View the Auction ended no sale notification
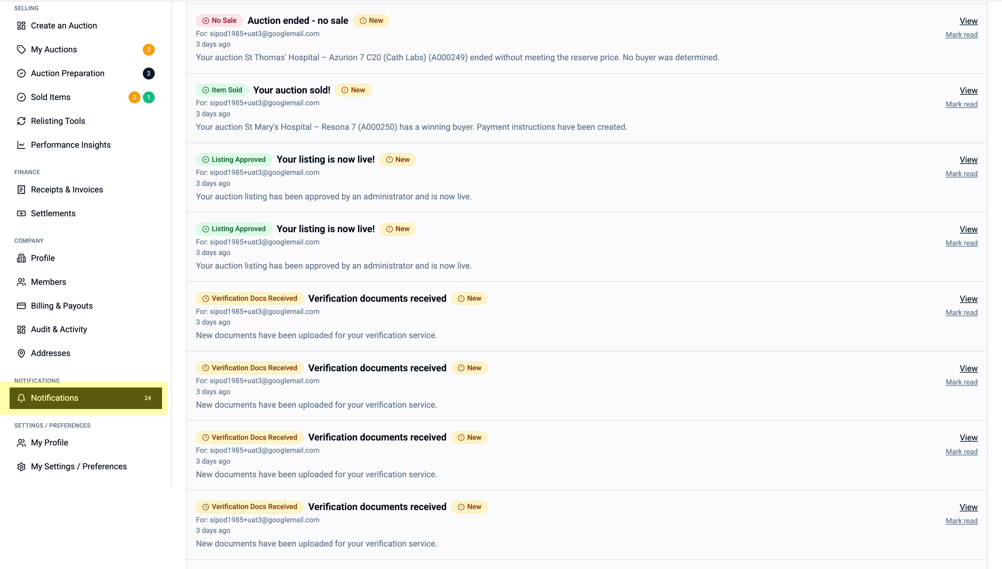The image size is (1002, 569). (x=968, y=21)
